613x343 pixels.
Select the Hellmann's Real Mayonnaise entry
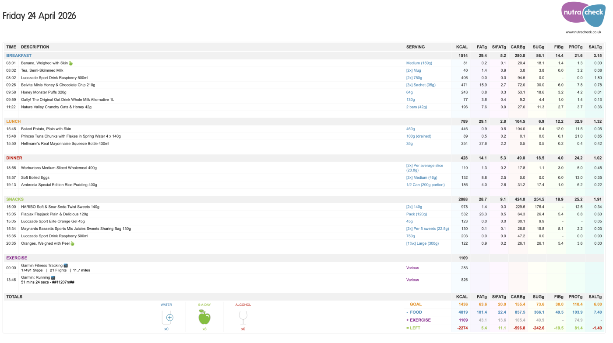tap(65, 143)
